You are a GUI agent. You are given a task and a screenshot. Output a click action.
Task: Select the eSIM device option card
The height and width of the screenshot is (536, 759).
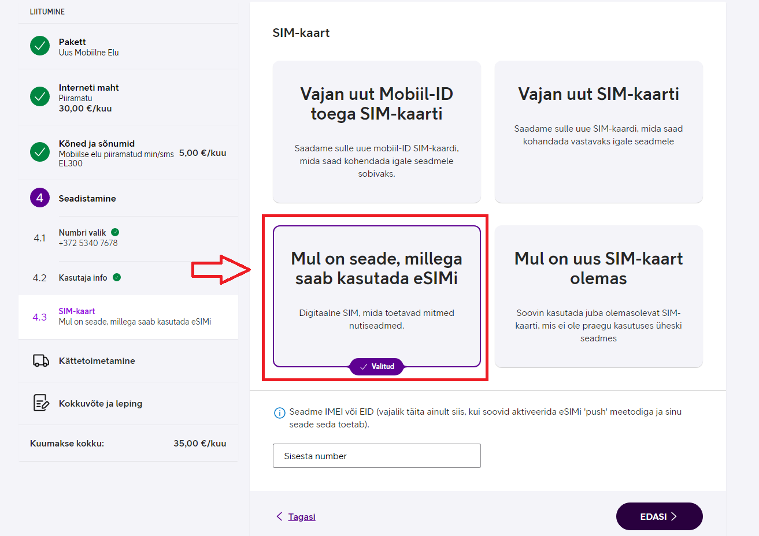(x=377, y=296)
